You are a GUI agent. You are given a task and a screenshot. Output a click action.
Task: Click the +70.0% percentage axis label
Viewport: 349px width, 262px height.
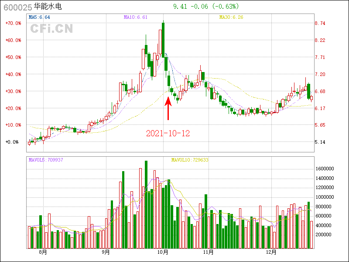(x=13, y=24)
